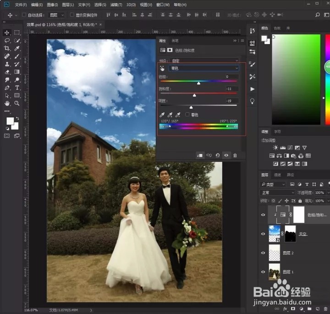
Task: Reset adjustment to defaults
Action: pyautogui.click(x=218, y=155)
